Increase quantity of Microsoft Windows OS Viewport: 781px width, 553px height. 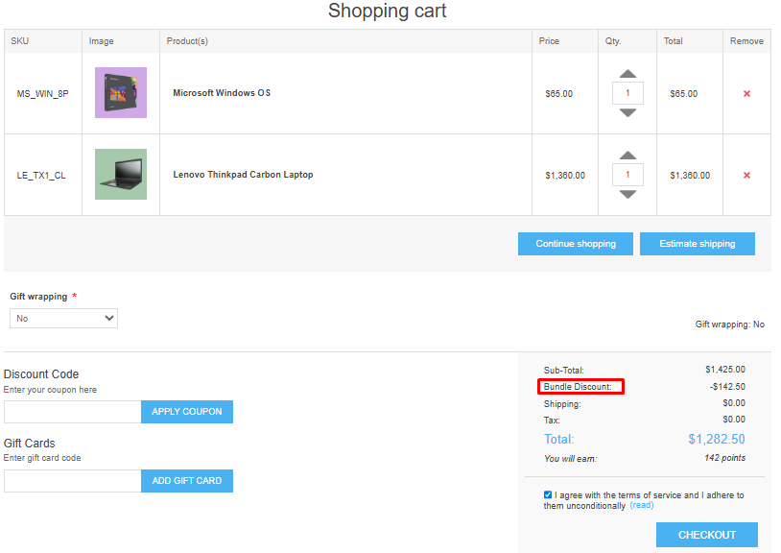coord(627,73)
